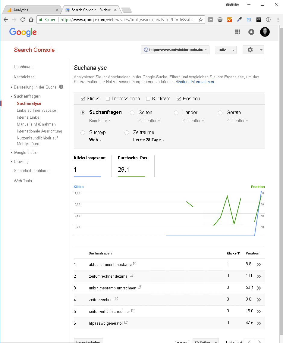This screenshot has height=343, width=283.
Task: Go back with the browser back arrow
Action: pos(6,20)
